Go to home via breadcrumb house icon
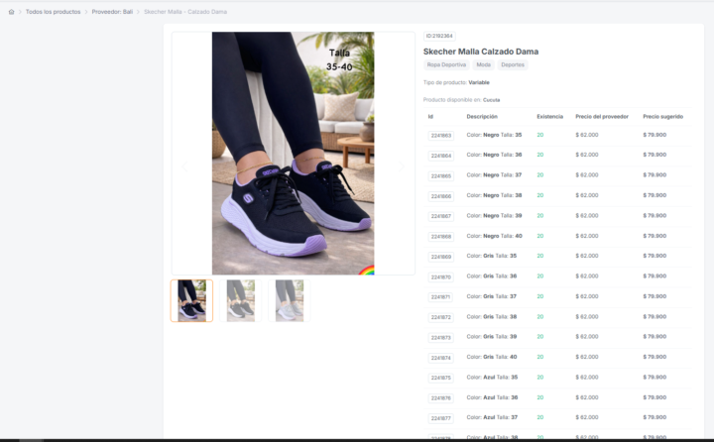The image size is (714, 442). 11,12
